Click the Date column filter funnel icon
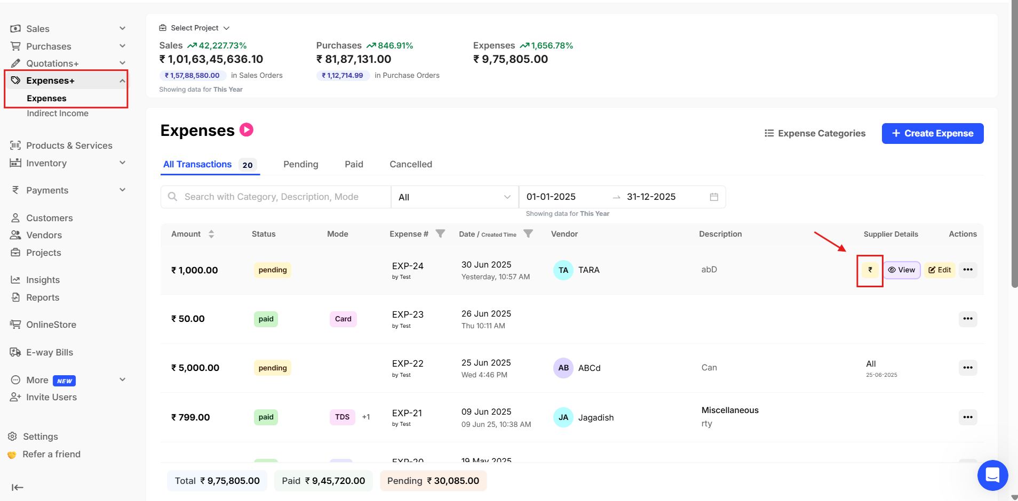Image resolution: width=1018 pixels, height=501 pixels. point(528,233)
